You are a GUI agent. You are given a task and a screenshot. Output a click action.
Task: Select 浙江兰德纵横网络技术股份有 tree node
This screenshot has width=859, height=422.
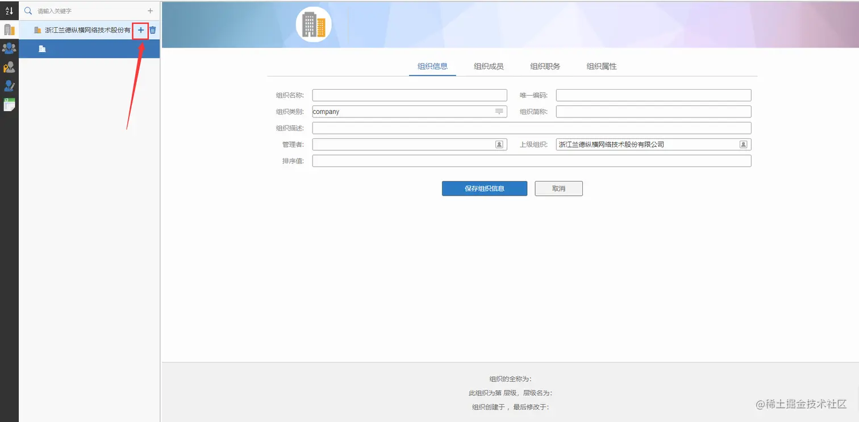87,30
